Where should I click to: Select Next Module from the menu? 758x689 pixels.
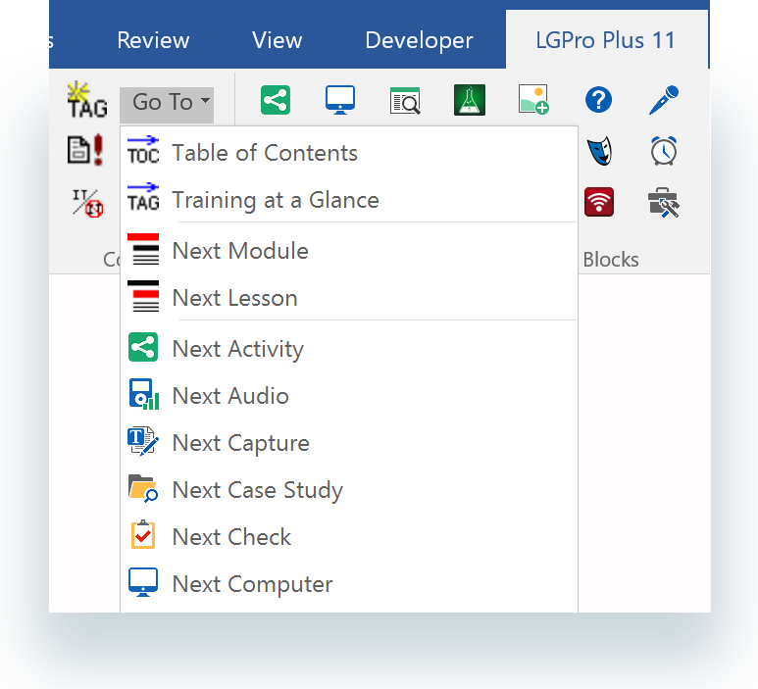349,251
